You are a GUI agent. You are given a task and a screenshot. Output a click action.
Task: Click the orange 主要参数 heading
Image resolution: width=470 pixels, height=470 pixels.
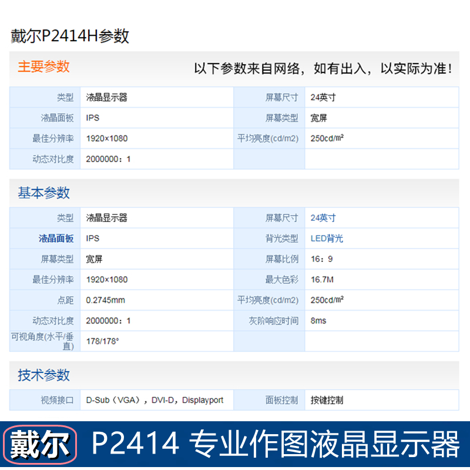(43, 66)
